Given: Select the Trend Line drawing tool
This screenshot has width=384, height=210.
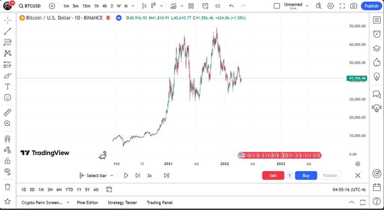Looking at the screenshot, I should pos(7,31).
